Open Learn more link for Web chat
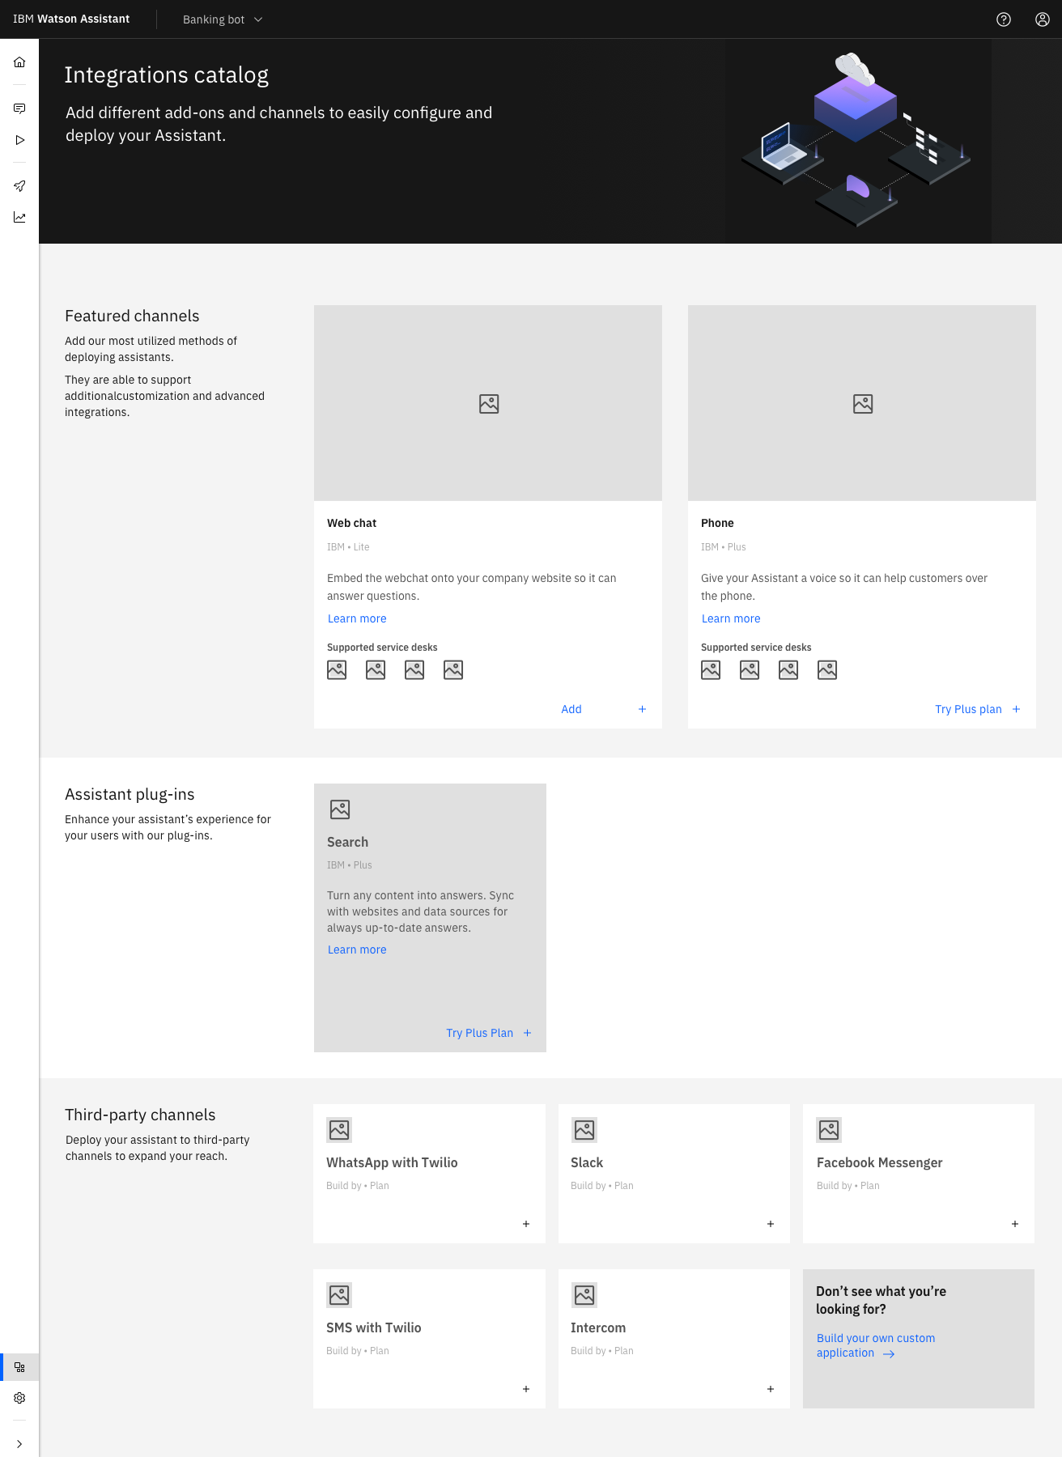The height and width of the screenshot is (1457, 1062). [357, 618]
